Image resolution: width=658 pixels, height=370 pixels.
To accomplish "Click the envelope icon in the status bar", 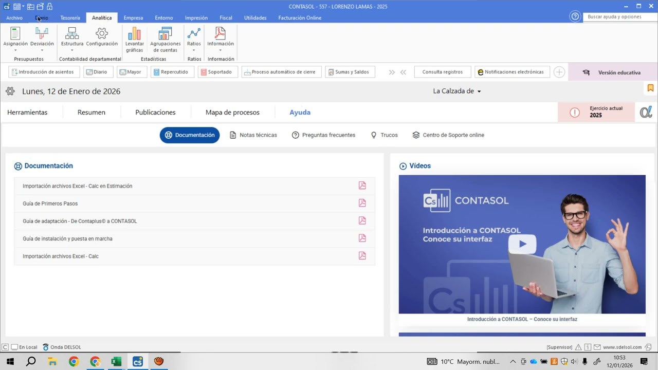I will pyautogui.click(x=597, y=347).
